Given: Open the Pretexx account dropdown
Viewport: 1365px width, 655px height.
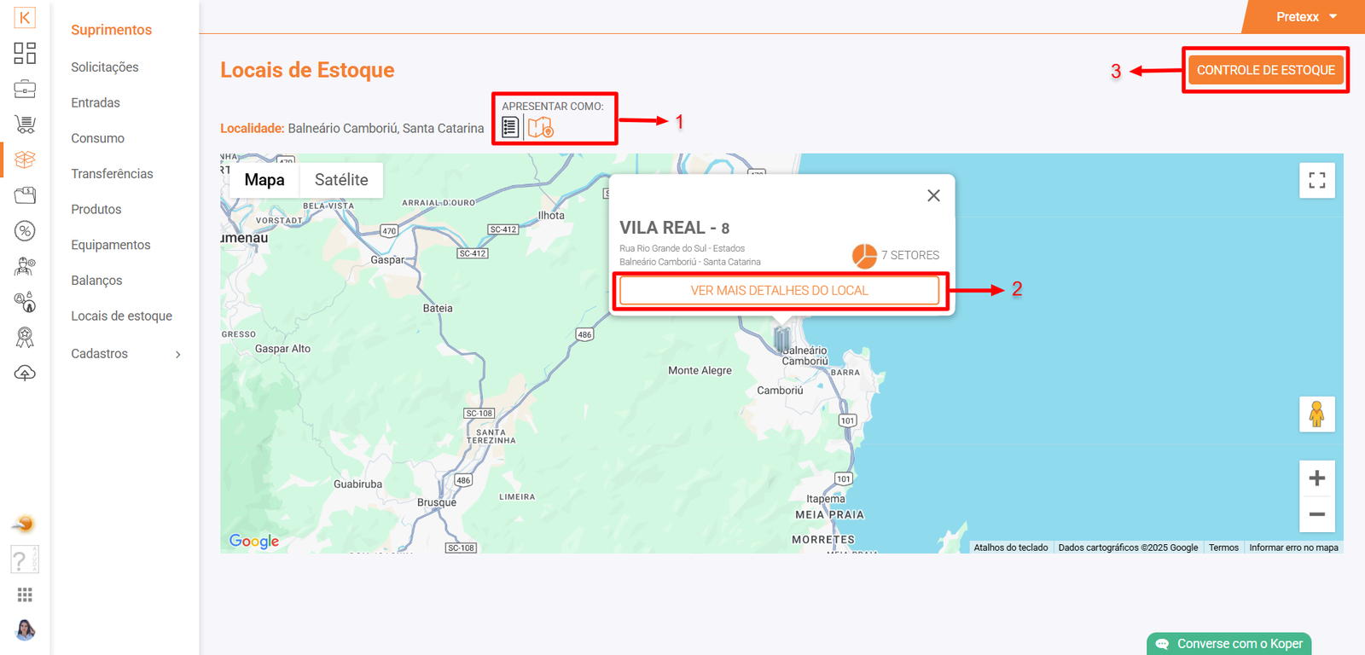Looking at the screenshot, I should coord(1306,17).
